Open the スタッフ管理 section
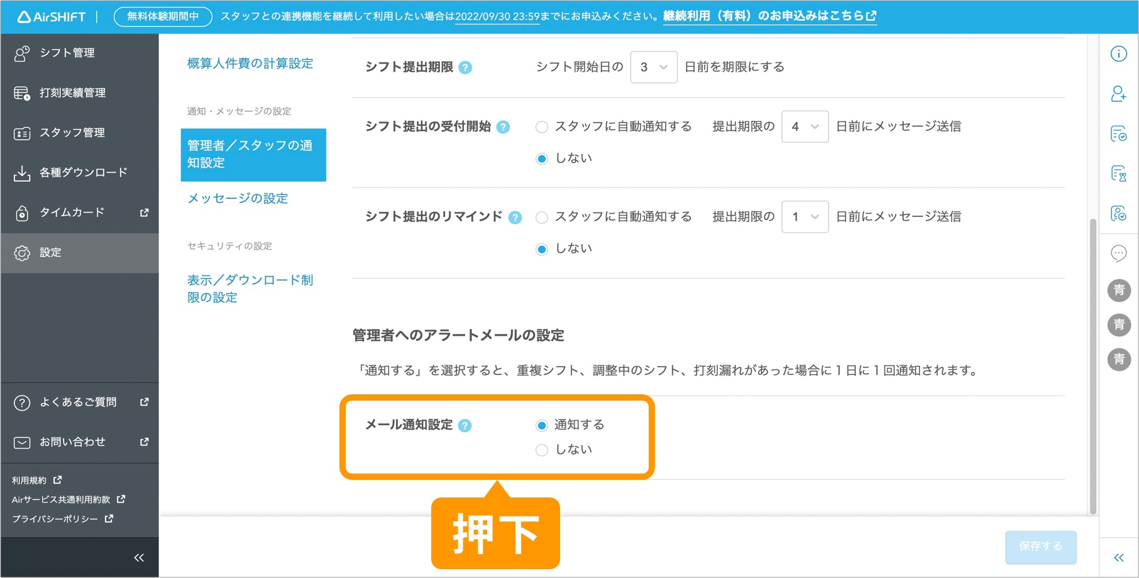1139x578 pixels. pyautogui.click(x=70, y=133)
